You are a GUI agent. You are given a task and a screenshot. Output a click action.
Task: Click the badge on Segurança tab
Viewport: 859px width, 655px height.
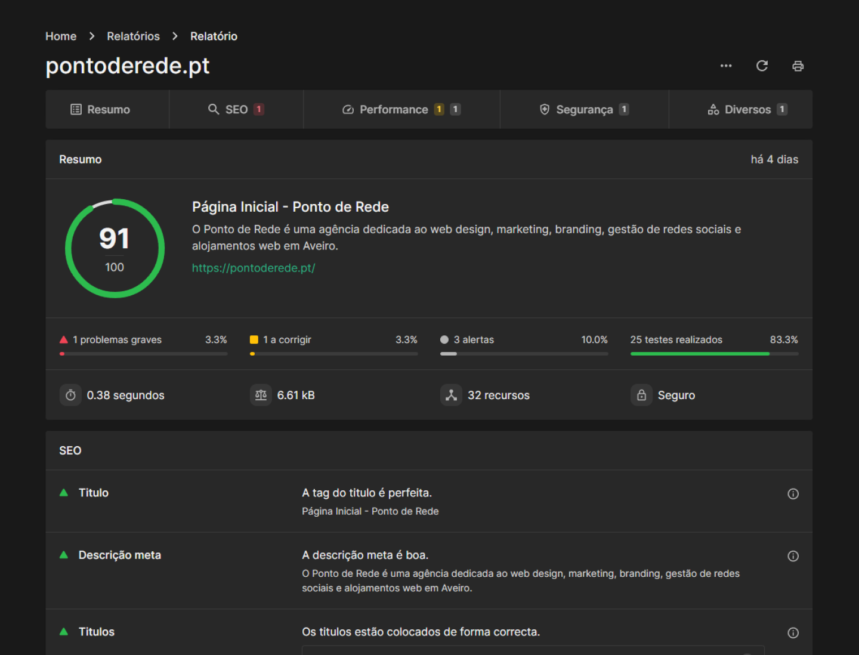[624, 109]
